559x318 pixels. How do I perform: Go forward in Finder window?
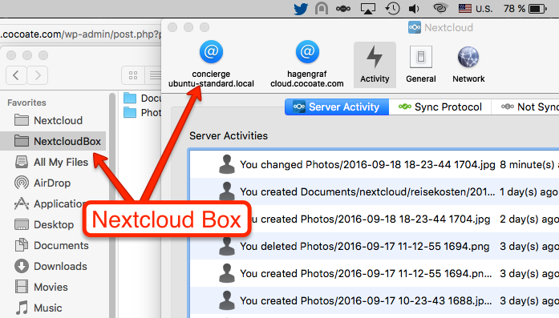pos(38,75)
